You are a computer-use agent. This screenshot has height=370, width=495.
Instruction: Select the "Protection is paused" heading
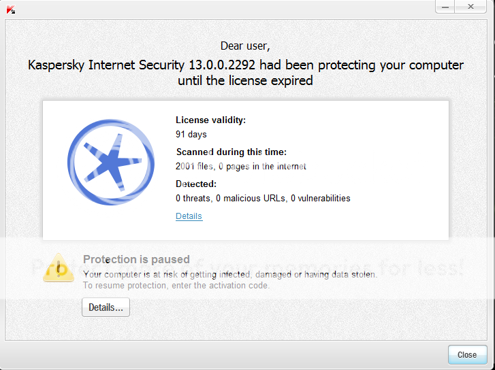click(x=136, y=259)
